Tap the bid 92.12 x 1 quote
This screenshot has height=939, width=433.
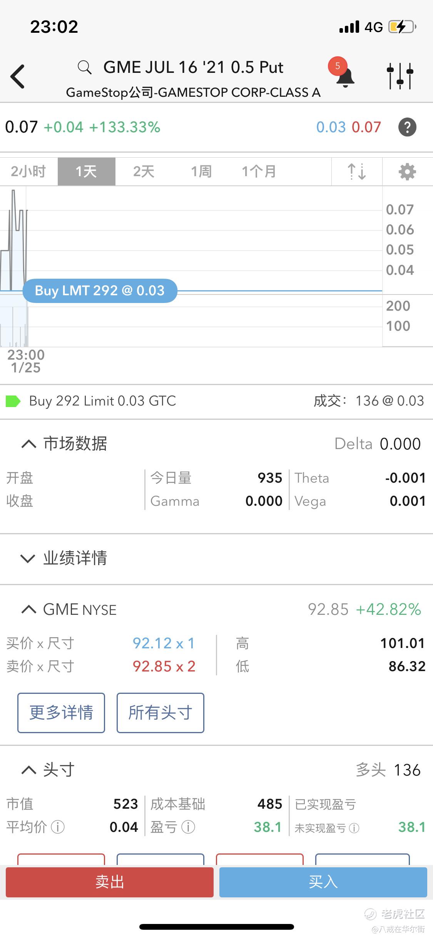point(164,643)
